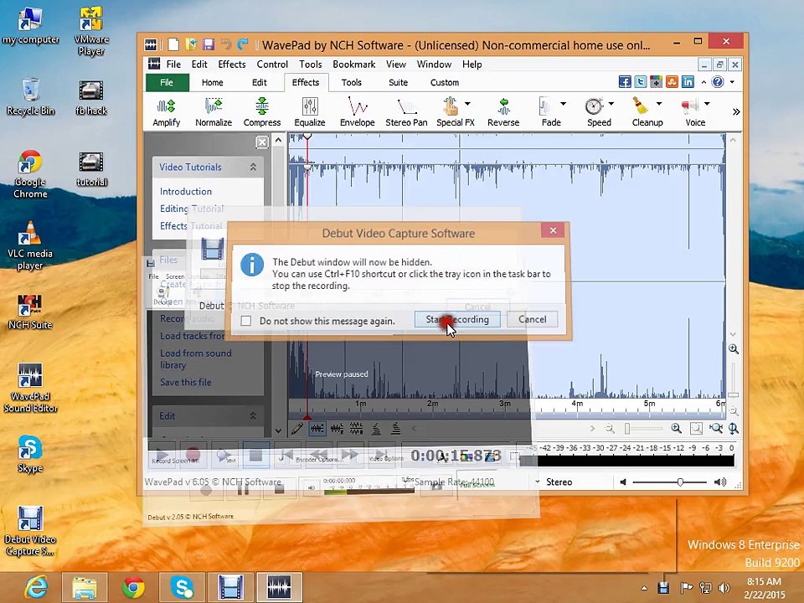Viewport: 804px width, 603px height.
Task: Close the WavePad sidebar panel
Action: point(262,142)
